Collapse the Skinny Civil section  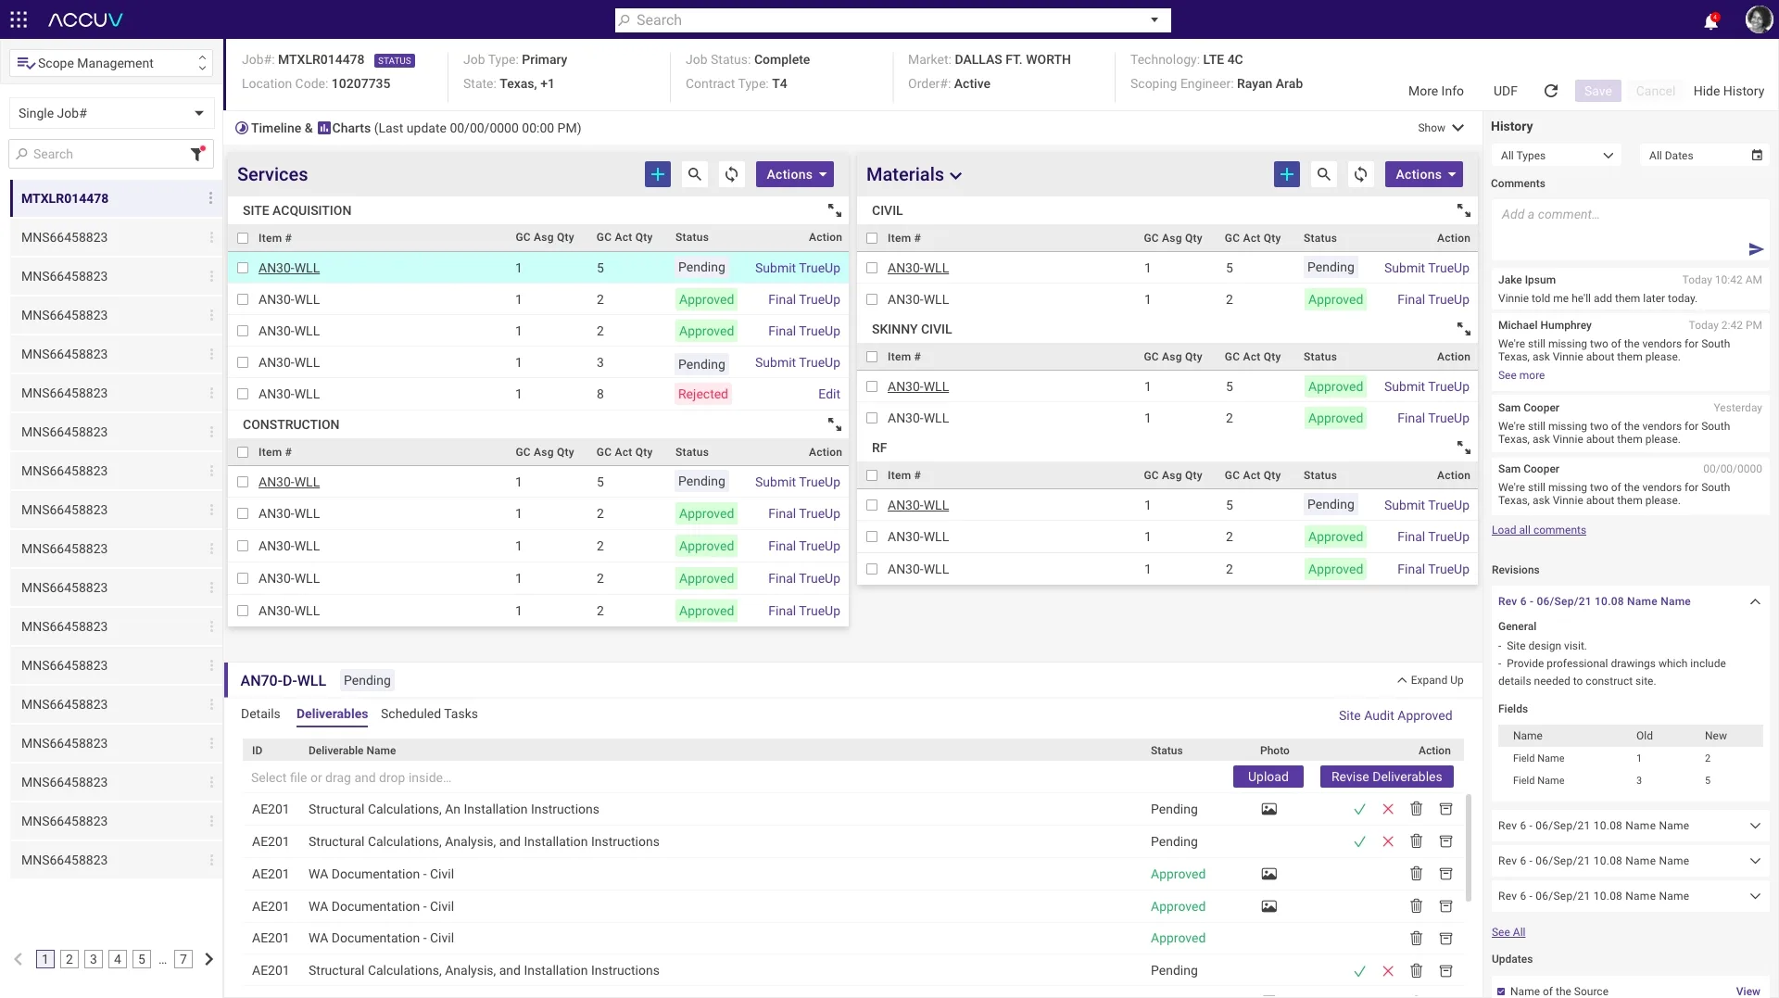1464,329
